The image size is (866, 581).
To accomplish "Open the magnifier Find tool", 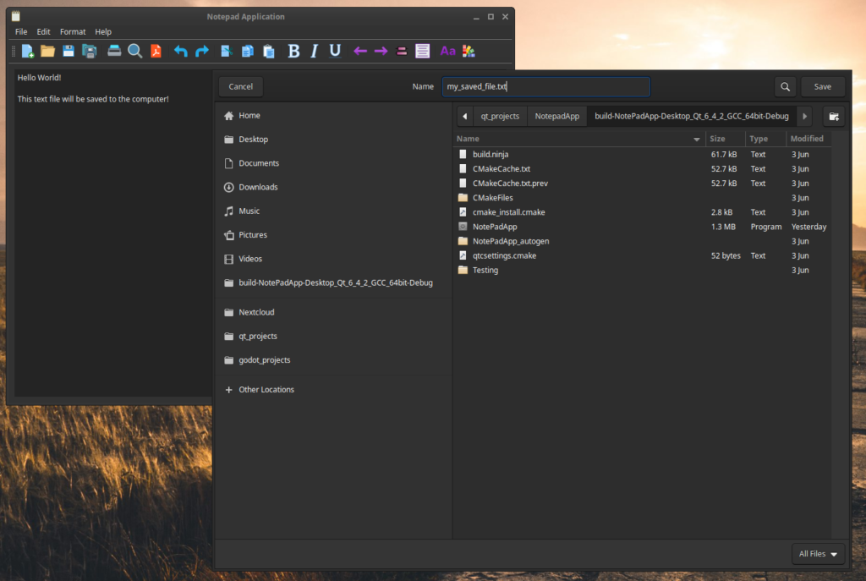I will coord(134,52).
